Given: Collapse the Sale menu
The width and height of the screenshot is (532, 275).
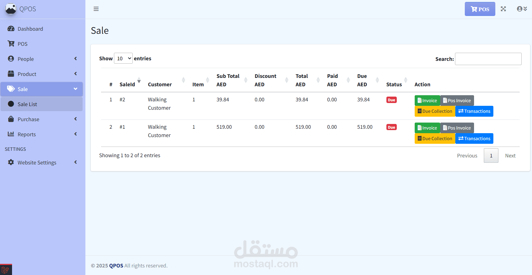Looking at the screenshot, I should tap(41, 89).
